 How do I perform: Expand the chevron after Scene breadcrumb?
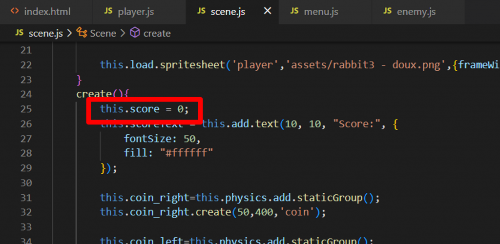tap(123, 33)
